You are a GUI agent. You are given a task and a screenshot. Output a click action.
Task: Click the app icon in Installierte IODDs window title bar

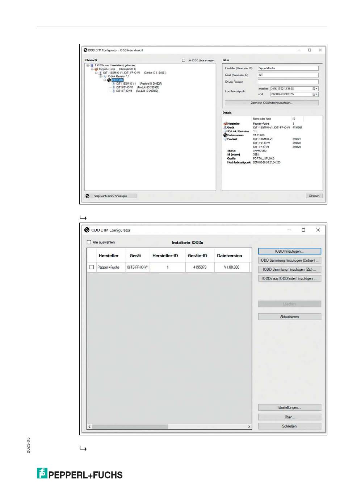pyautogui.click(x=87, y=230)
